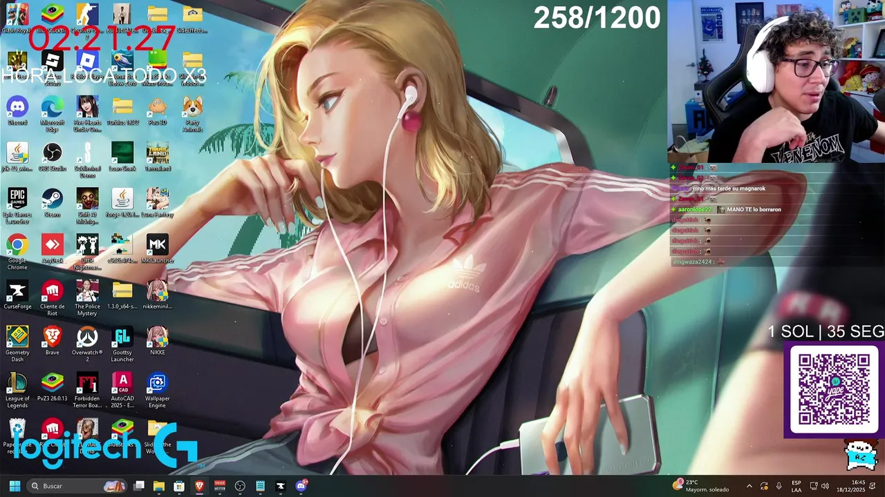Click the microphone tray icon

click(x=779, y=486)
